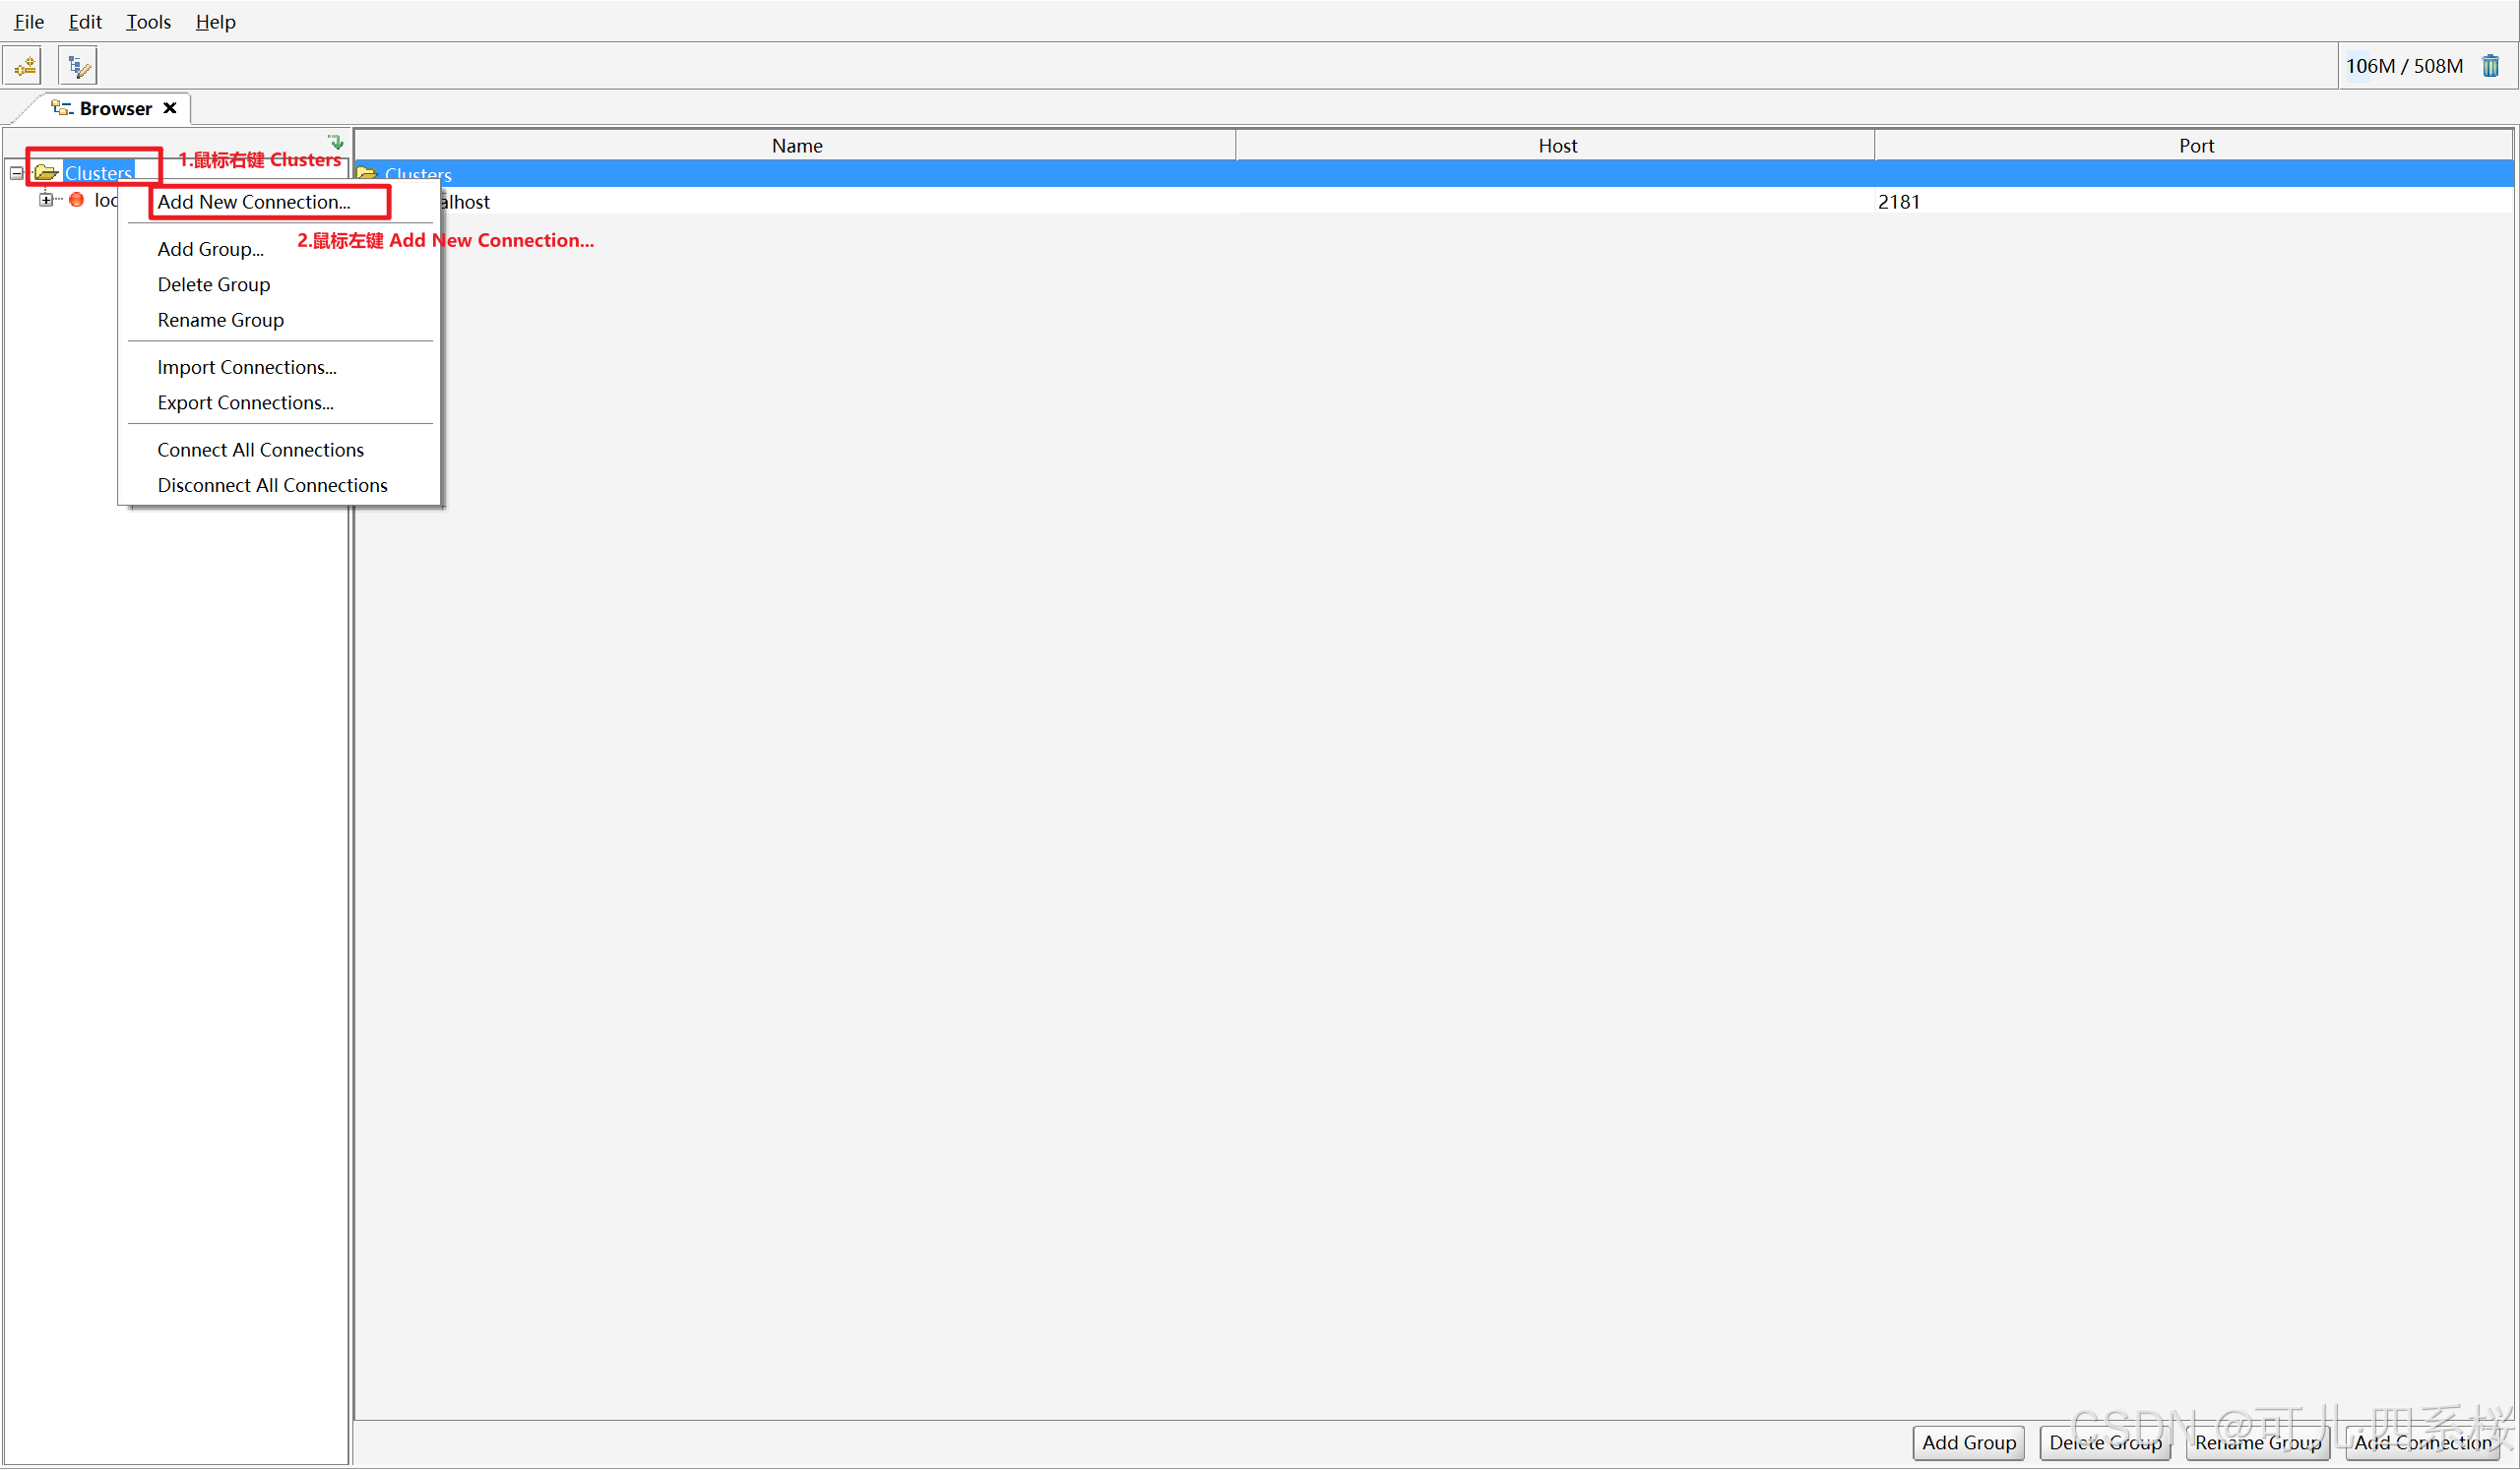Click the red status dot on localhost node

[77, 200]
